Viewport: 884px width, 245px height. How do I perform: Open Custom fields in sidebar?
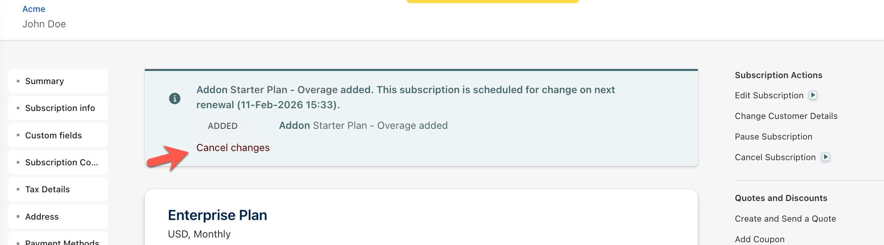(x=53, y=136)
